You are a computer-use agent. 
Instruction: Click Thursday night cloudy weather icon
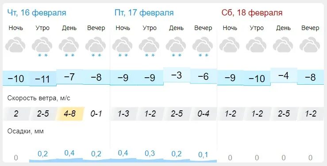pyautogui.click(x=15, y=45)
